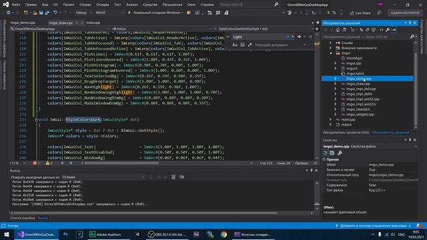The image size is (427, 240).
Task: Click the save file icon
Action: point(41,13)
